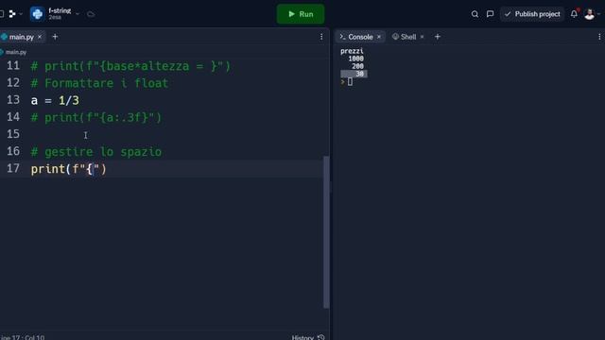Click comment '# Formattare i float'

[x=99, y=83]
